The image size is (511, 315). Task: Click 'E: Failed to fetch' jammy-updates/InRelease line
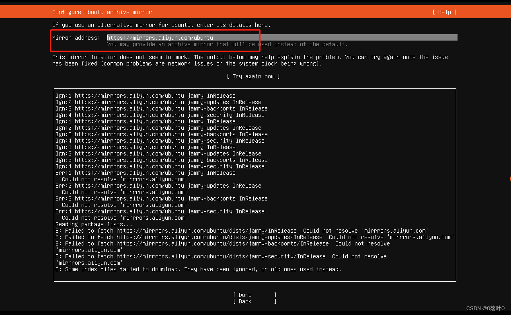(x=255, y=237)
